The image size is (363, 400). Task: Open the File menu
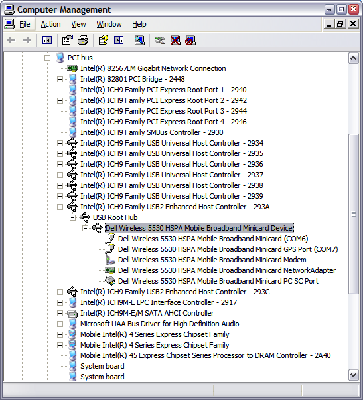point(25,24)
